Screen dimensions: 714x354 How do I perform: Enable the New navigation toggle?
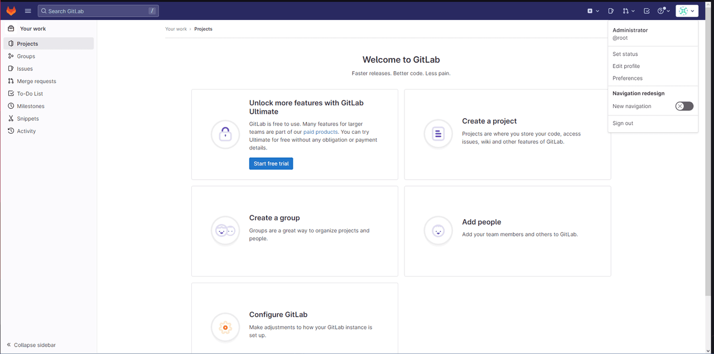tap(684, 106)
